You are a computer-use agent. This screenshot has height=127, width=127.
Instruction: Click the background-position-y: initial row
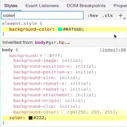(55, 72)
